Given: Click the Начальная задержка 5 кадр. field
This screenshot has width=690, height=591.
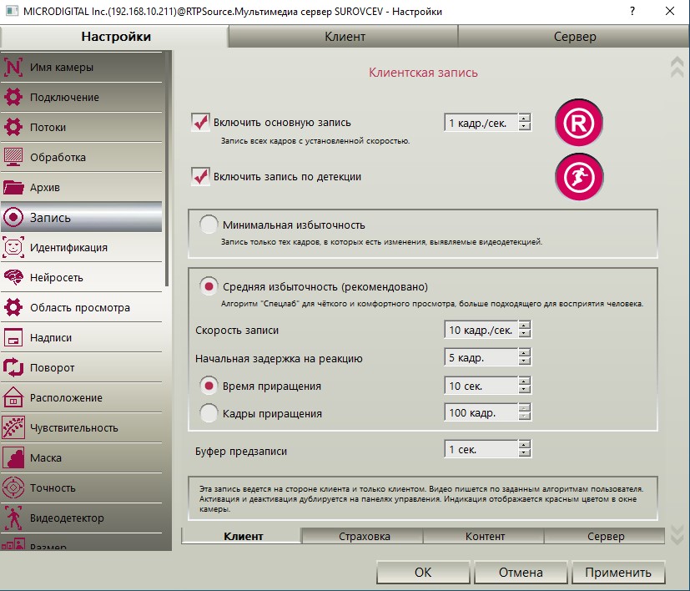Looking at the screenshot, I should coord(481,357).
